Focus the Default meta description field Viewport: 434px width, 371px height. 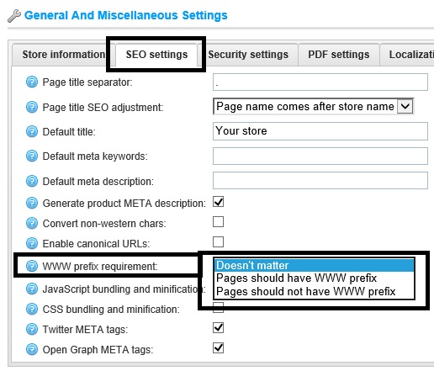(320, 181)
